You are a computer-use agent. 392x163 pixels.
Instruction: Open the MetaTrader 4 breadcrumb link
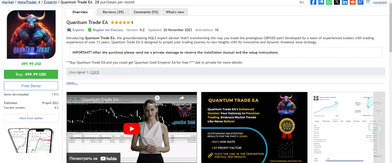[29, 2]
